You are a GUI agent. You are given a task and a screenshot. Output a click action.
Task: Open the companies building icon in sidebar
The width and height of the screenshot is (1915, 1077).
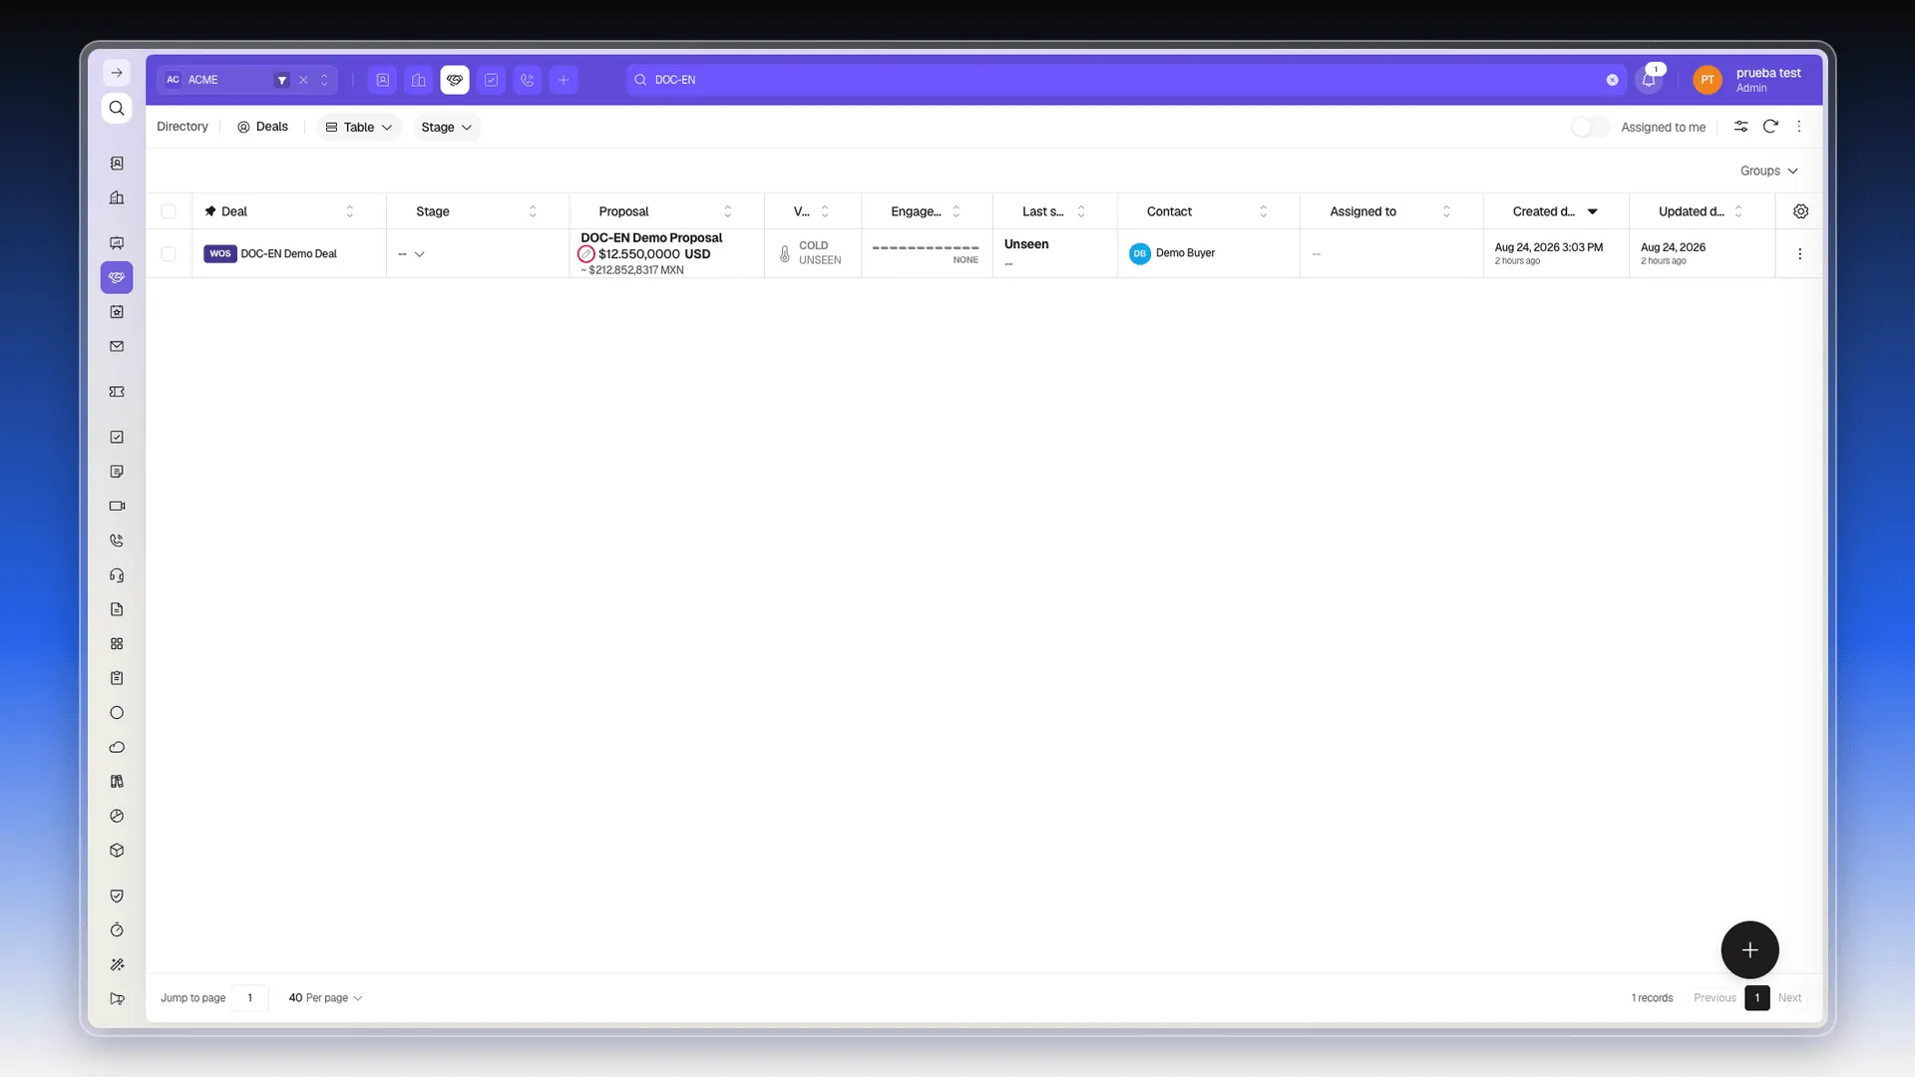[x=117, y=197]
